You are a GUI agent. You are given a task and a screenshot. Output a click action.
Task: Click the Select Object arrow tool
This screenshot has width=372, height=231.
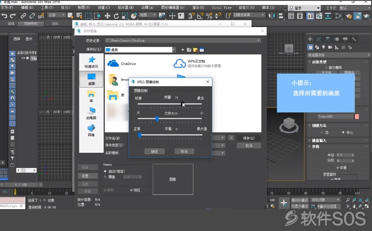click(70, 16)
